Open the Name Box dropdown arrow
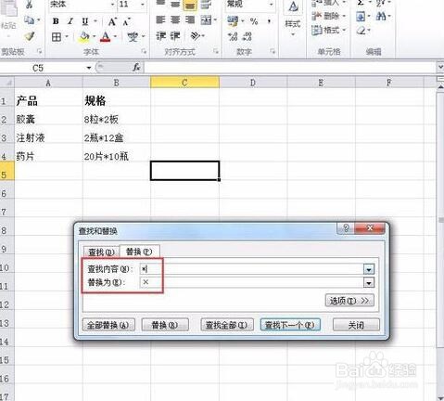Screen dimensions: 444x401 [x=89, y=68]
